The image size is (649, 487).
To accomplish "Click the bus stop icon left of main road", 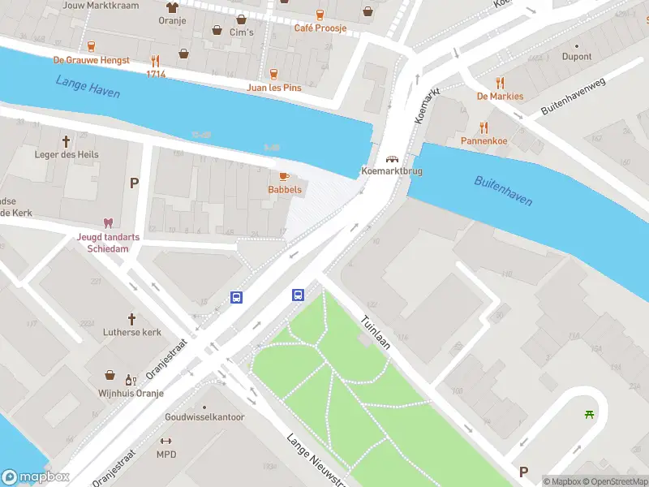I will [x=236, y=297].
